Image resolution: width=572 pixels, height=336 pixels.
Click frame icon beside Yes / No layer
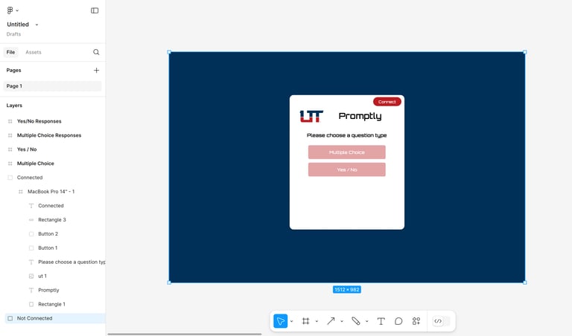pyautogui.click(x=10, y=149)
